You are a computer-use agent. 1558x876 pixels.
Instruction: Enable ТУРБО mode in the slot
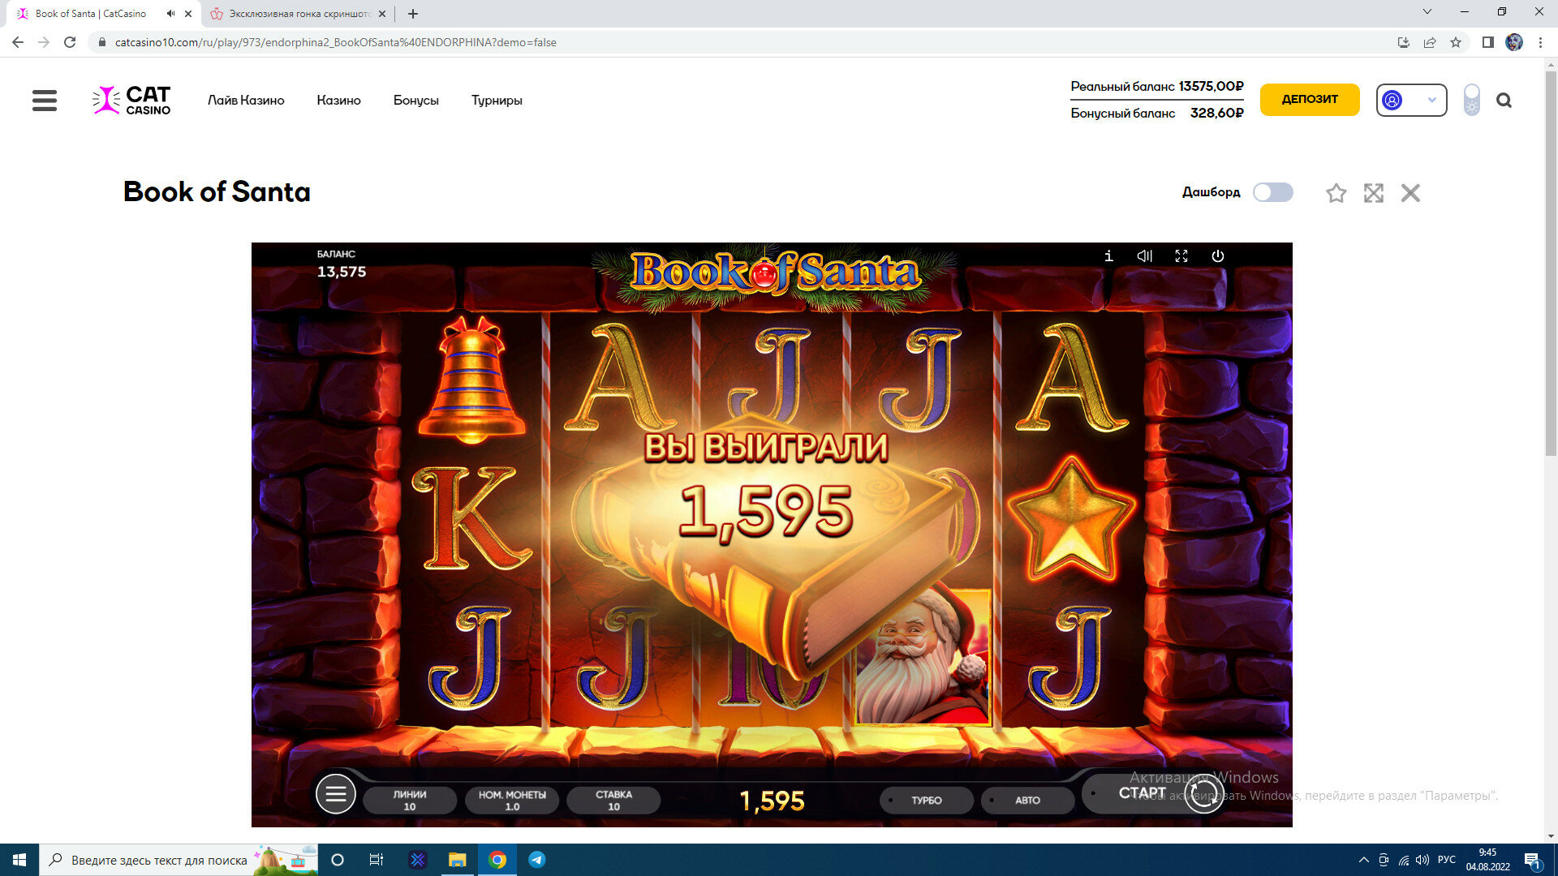926,801
